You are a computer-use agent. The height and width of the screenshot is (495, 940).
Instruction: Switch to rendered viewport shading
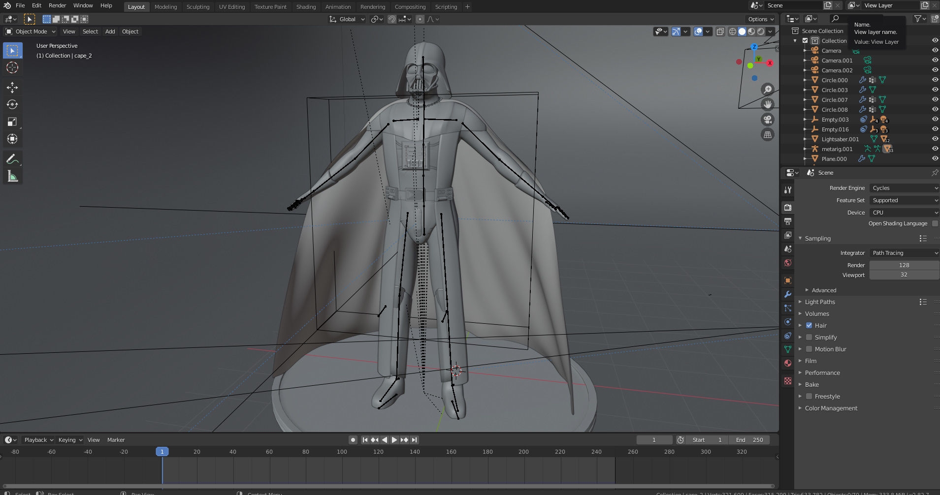[x=761, y=31]
